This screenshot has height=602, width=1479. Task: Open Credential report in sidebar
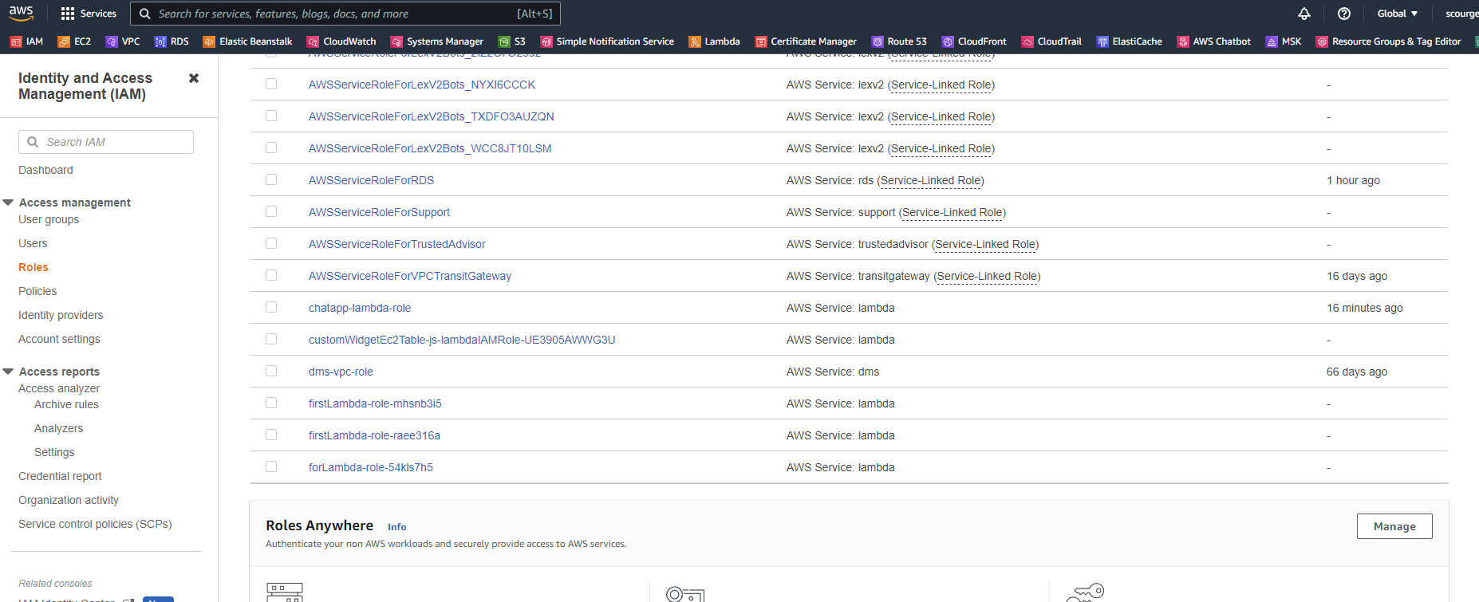[x=60, y=476]
